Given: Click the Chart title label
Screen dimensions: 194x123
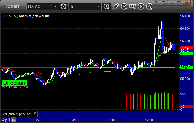Looking at the screenshot, I should [13, 6].
